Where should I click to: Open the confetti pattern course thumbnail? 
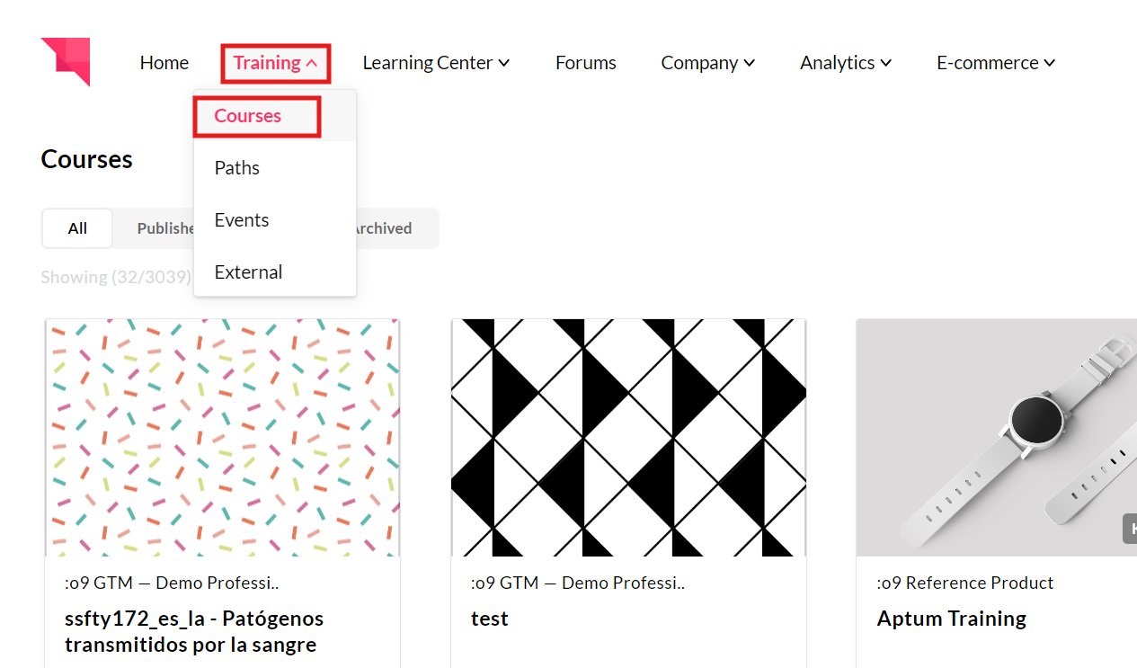pyautogui.click(x=222, y=438)
